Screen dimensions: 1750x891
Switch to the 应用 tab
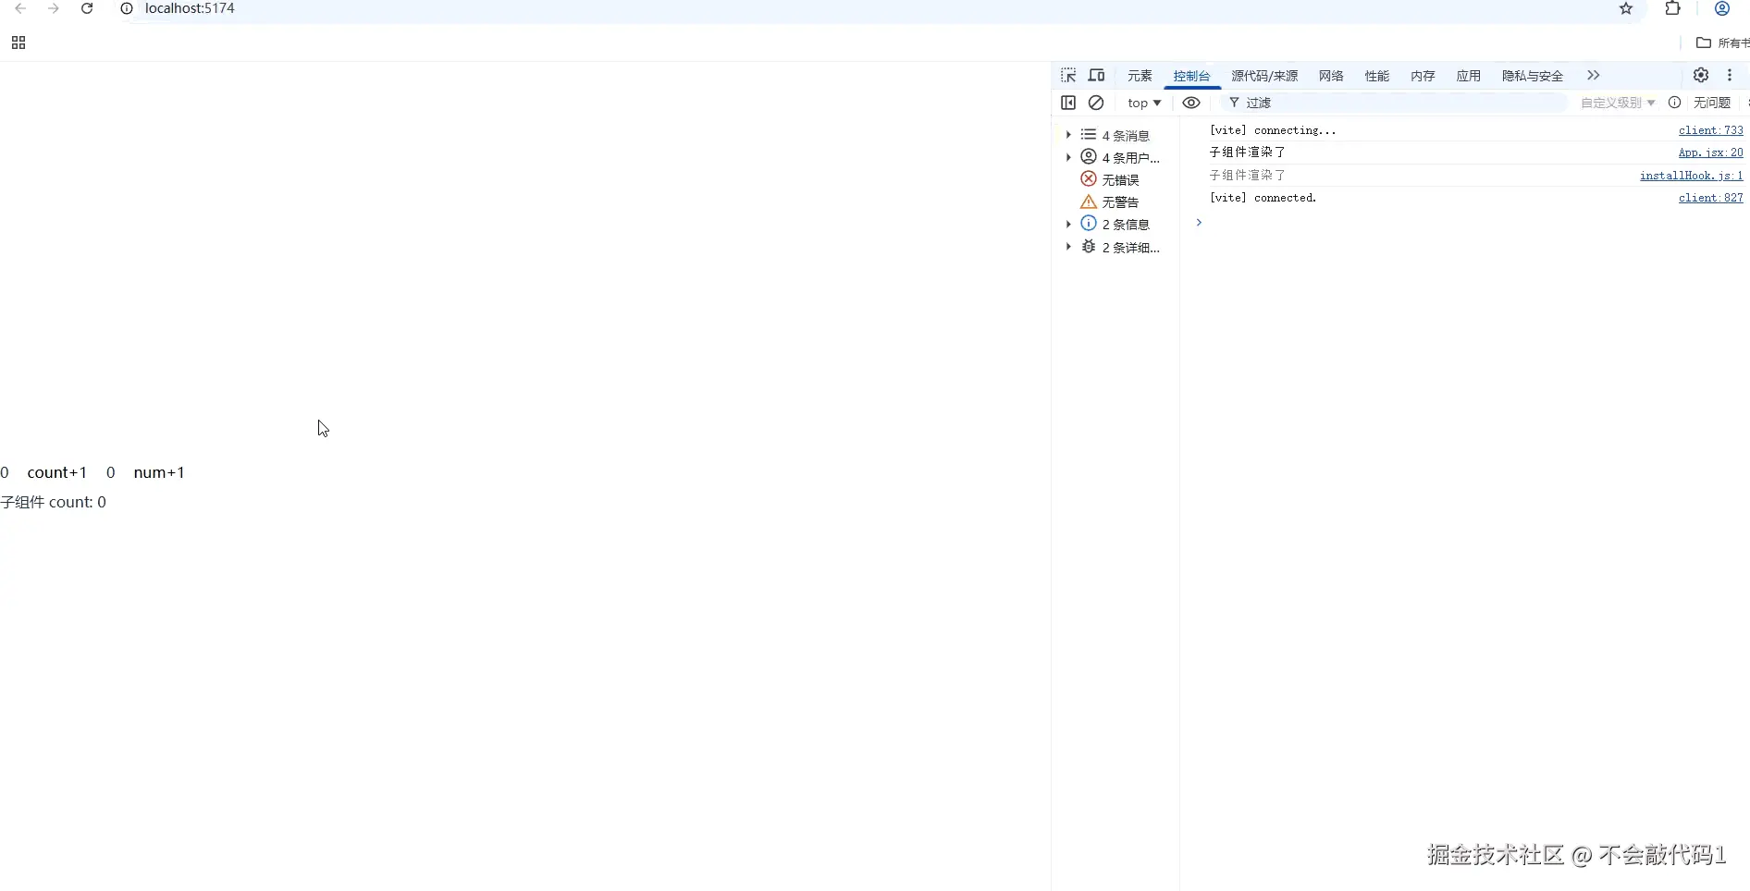[x=1469, y=76]
